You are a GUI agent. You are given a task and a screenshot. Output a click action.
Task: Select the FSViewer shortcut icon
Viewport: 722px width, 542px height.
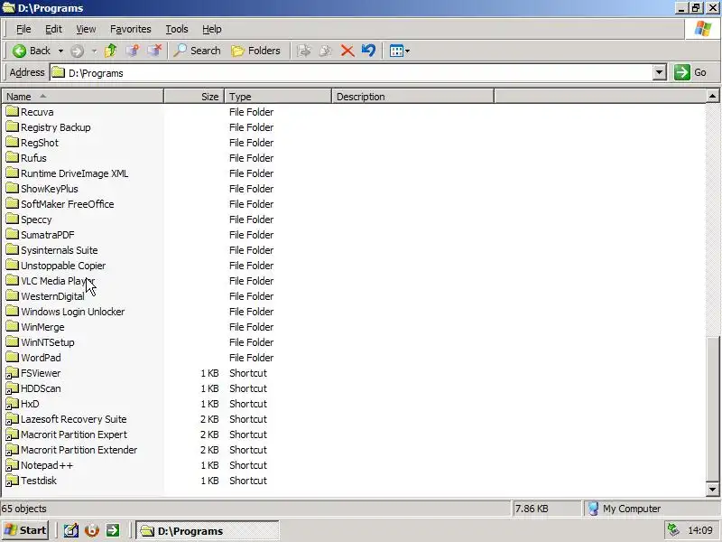[x=13, y=373]
